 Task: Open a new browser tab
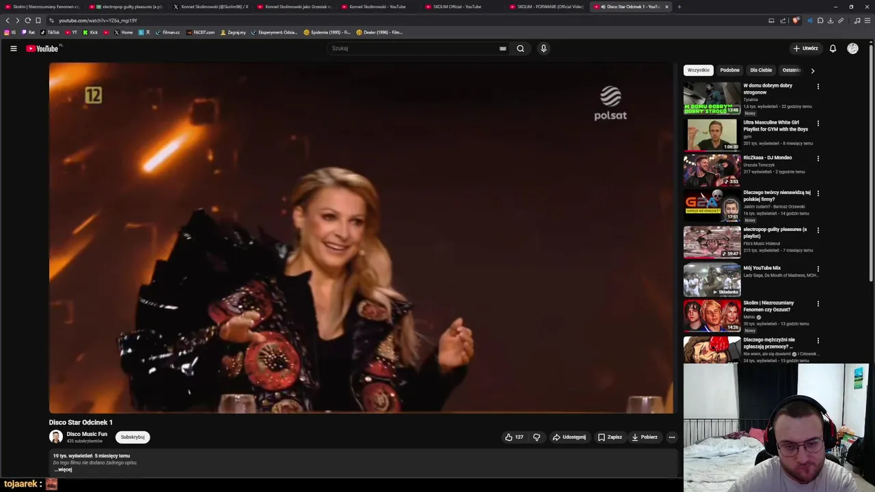click(679, 7)
